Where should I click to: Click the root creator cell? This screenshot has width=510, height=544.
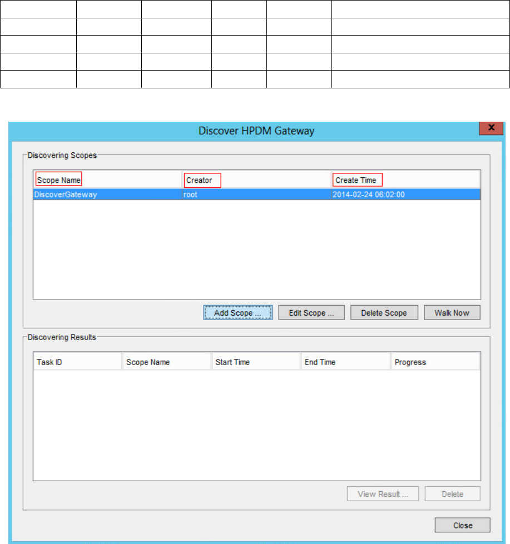point(191,195)
